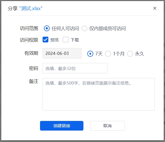Set validity period to 1个月
The image size is (165, 142).
(x=108, y=54)
